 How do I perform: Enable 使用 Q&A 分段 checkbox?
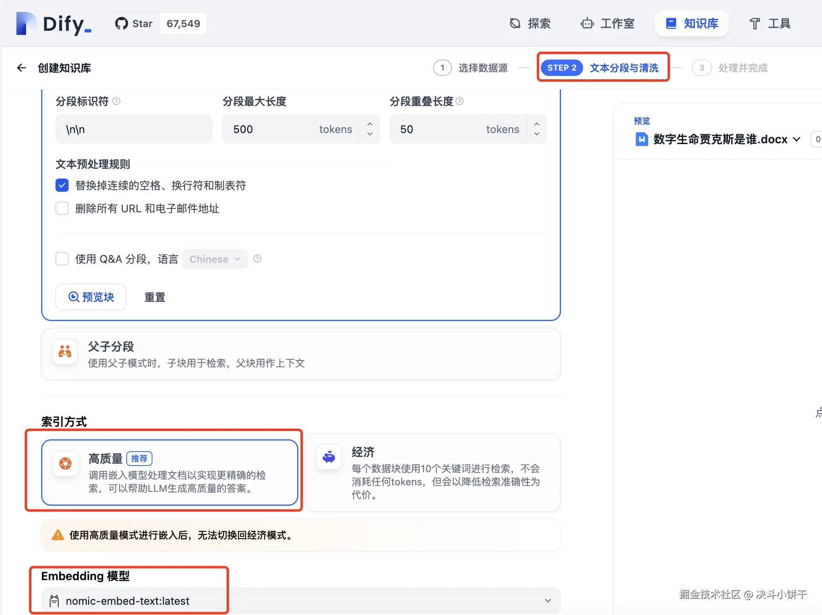pos(62,259)
